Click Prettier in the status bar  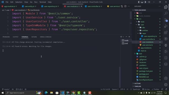pos(156,89)
